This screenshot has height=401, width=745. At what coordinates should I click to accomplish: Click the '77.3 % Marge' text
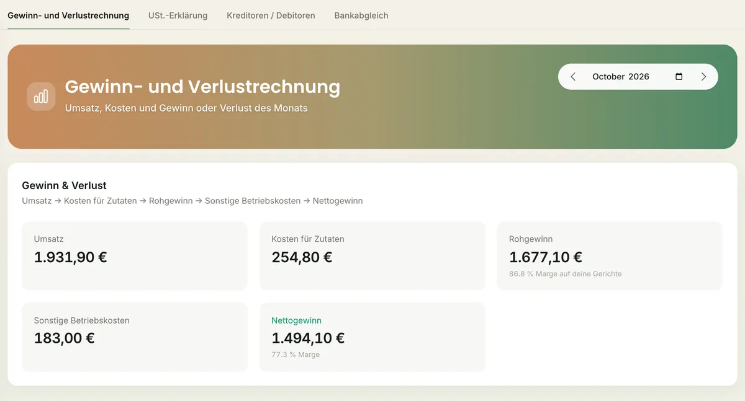point(296,355)
